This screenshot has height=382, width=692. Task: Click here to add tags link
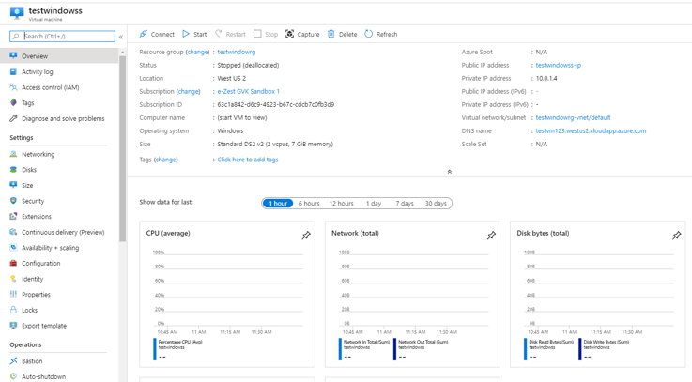248,160
